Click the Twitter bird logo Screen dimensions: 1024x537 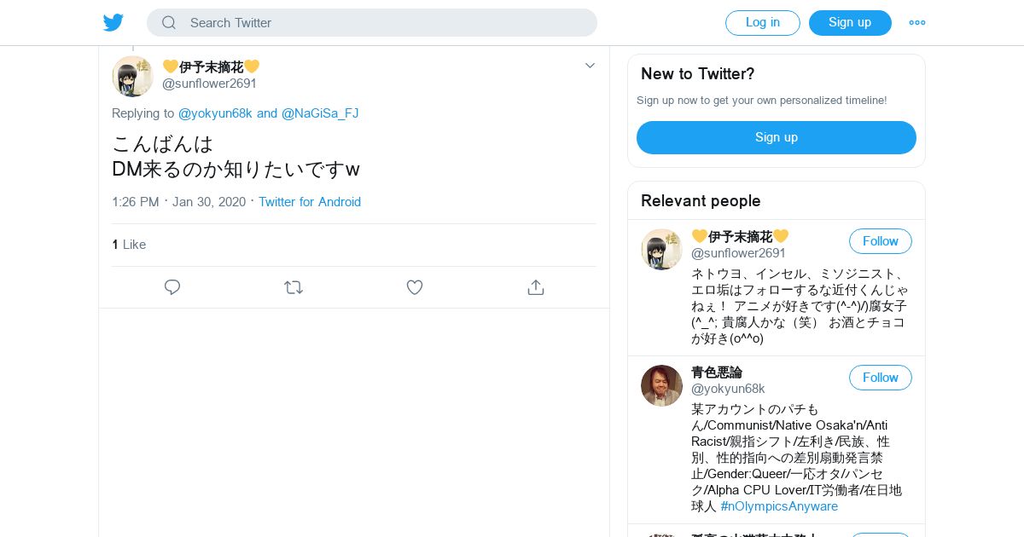pos(113,22)
